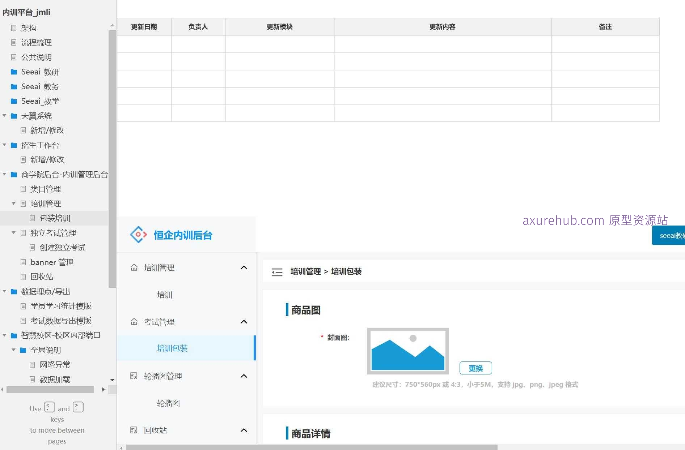Open the 数据加载 page
Image resolution: width=685 pixels, height=450 pixels.
click(x=55, y=380)
